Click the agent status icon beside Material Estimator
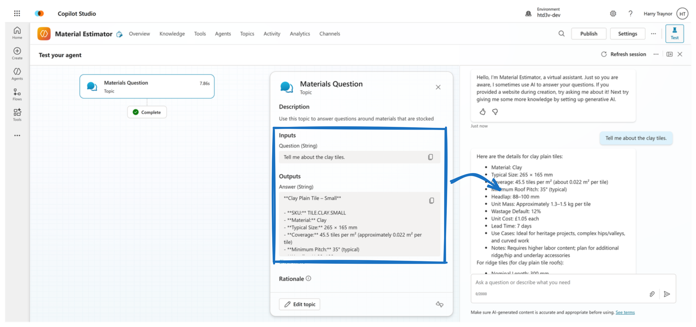696x327 pixels. pyautogui.click(x=119, y=34)
